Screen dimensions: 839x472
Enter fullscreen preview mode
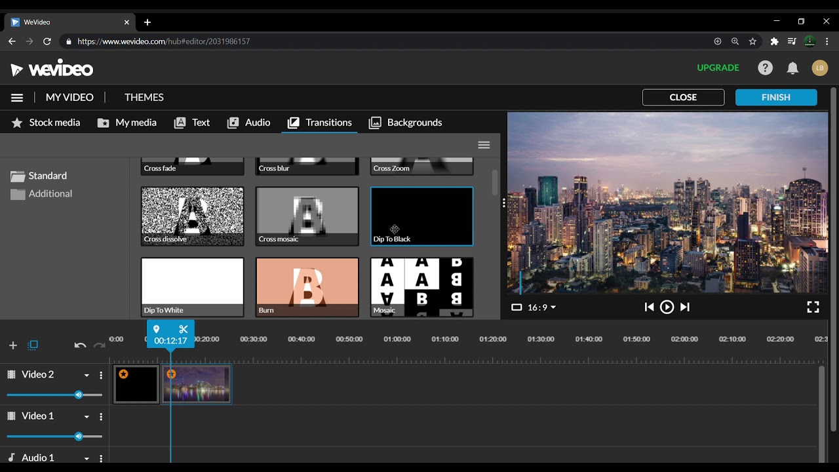point(813,307)
